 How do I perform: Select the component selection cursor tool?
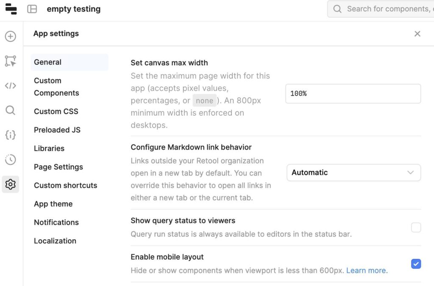point(10,61)
